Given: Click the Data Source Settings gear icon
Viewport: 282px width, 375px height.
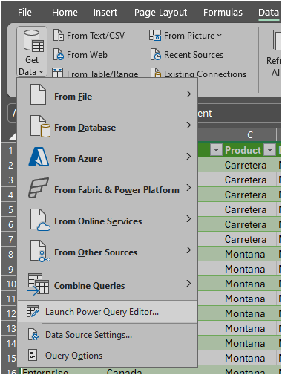Looking at the screenshot, I should (33, 334).
